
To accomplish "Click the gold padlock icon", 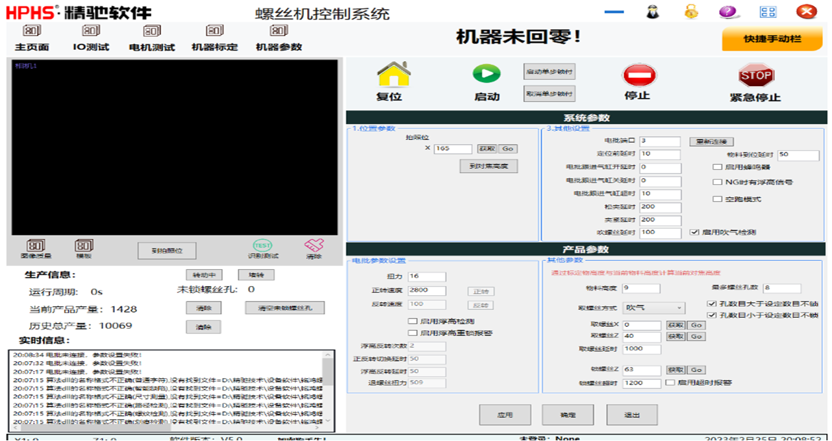I will (691, 11).
